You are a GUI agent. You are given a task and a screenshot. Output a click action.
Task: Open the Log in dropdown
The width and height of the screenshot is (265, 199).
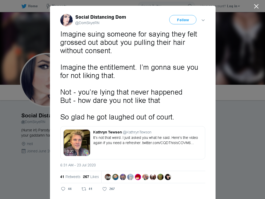233,6
